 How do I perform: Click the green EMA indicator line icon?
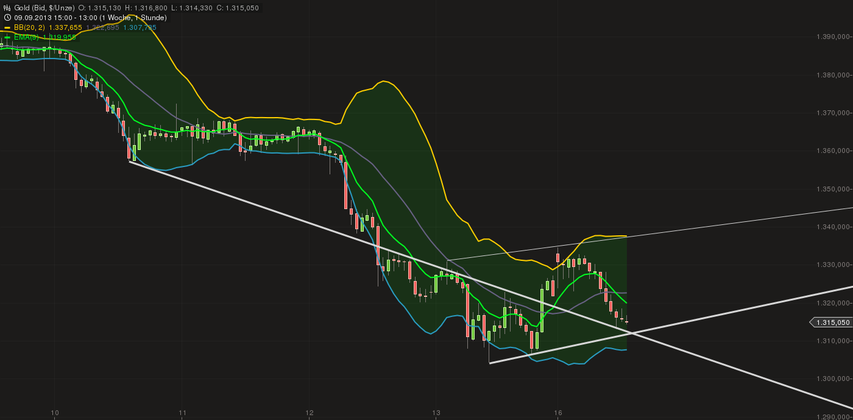(x=7, y=37)
